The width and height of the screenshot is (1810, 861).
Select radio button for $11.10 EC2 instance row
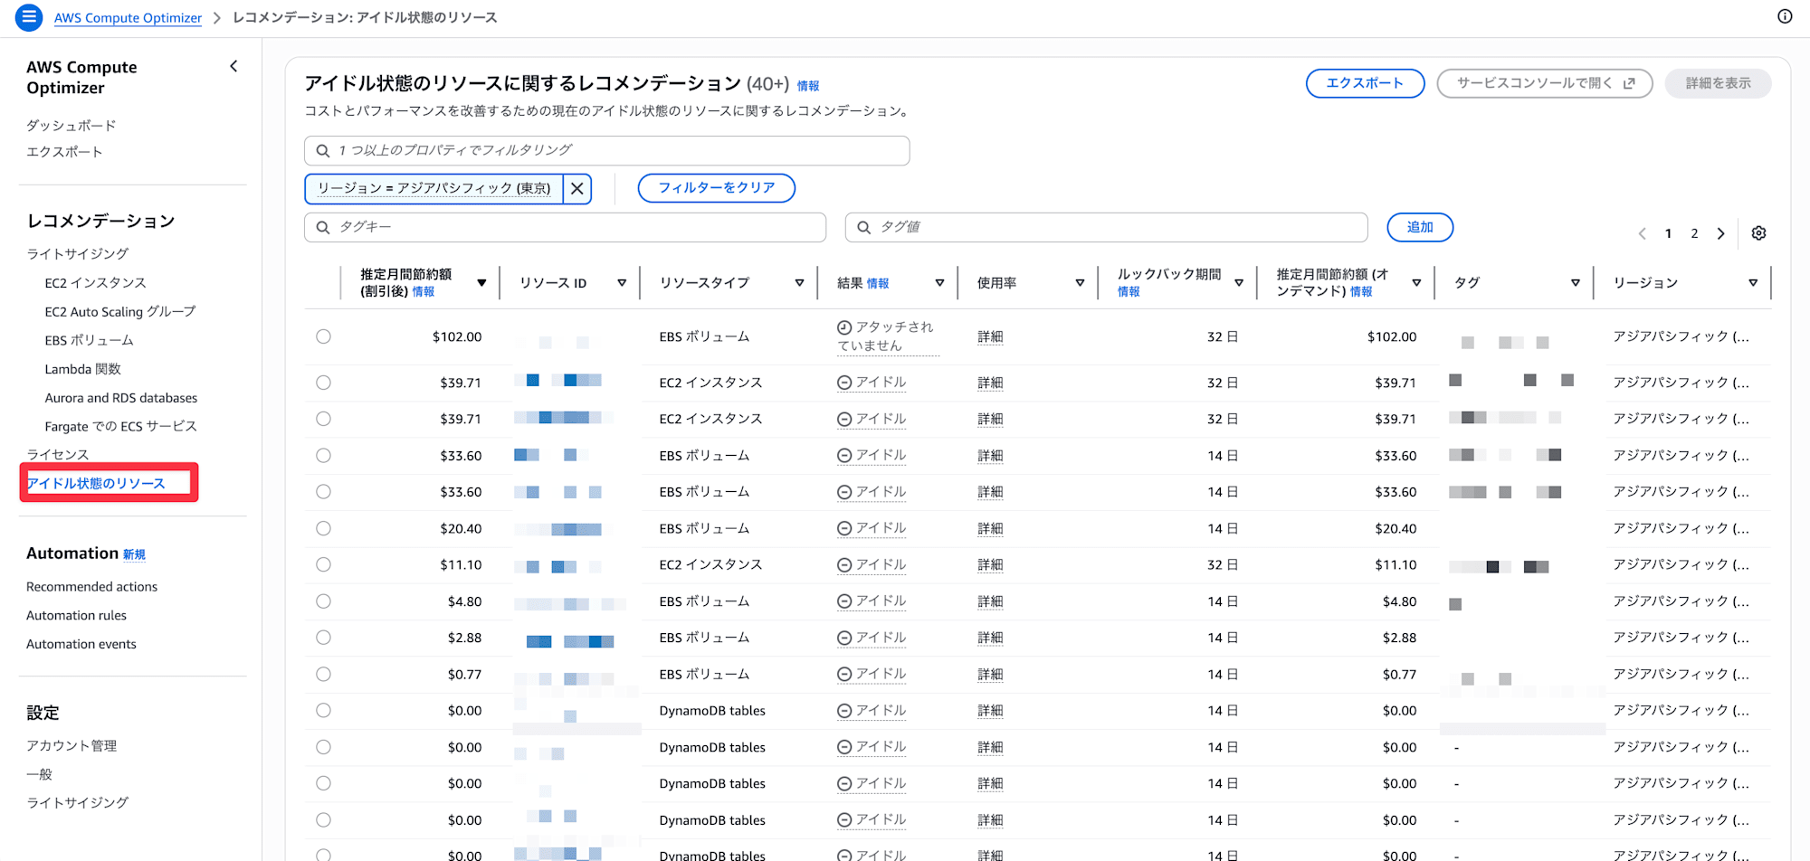pyautogui.click(x=323, y=564)
